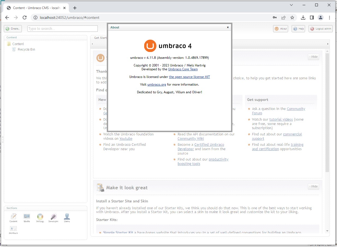337x247 pixels.
Task: Open the Certified Umbraco Developer link
Action: (201, 147)
